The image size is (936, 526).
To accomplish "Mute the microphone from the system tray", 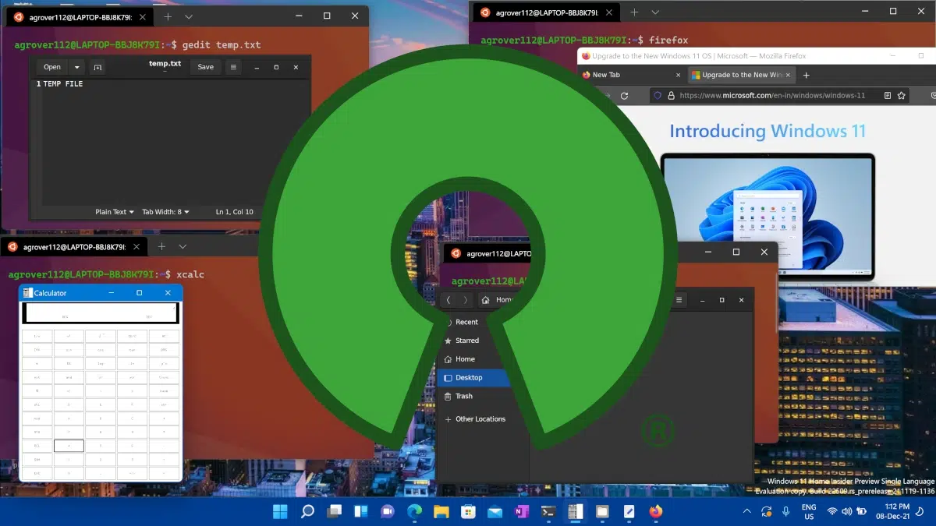I will (x=786, y=512).
